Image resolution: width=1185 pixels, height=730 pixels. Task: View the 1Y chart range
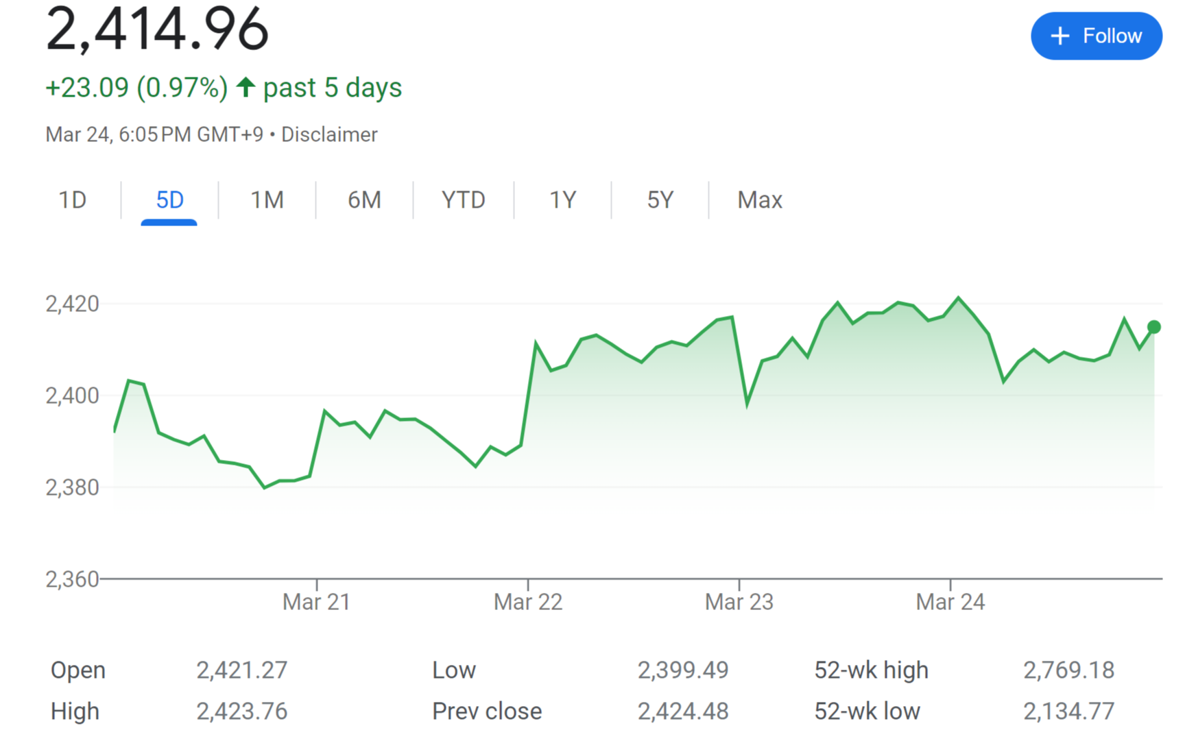click(x=562, y=200)
